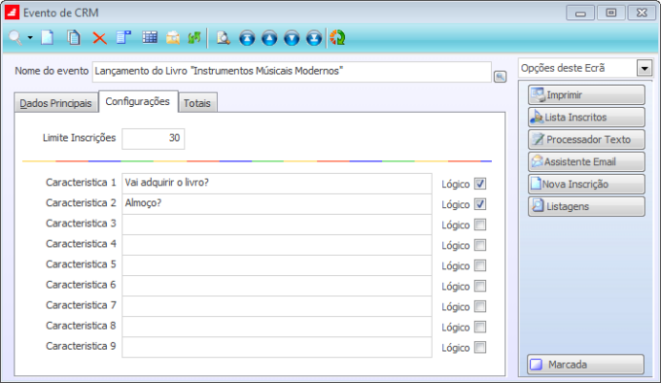Delete record with the red X icon
Screen dimensions: 661x383
pos(99,38)
